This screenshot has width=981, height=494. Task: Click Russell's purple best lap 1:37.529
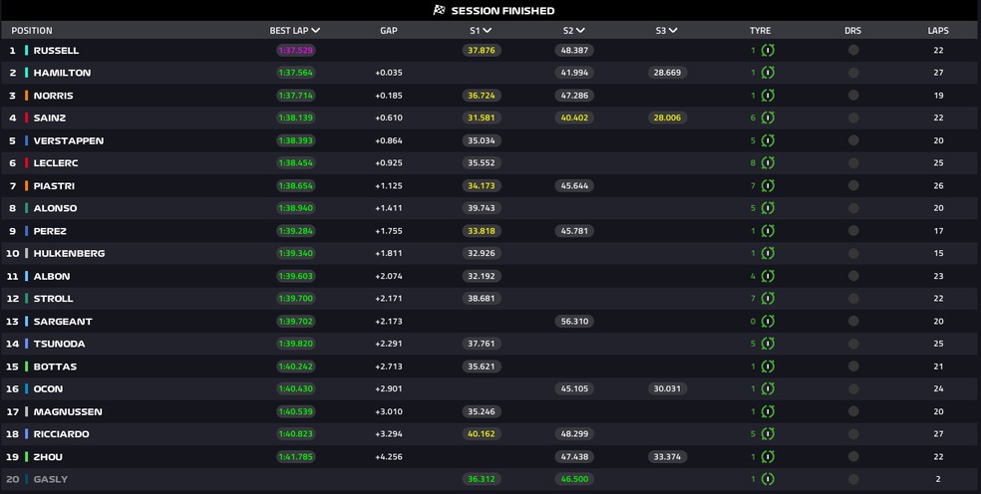pyautogui.click(x=296, y=50)
